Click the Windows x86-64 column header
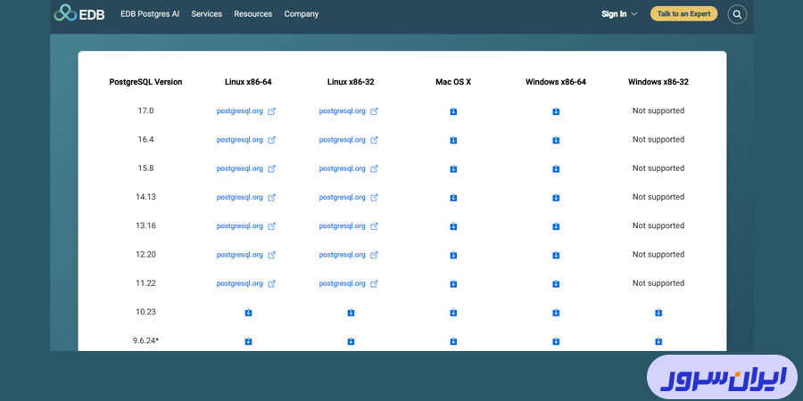This screenshot has width=803, height=401. point(556,82)
